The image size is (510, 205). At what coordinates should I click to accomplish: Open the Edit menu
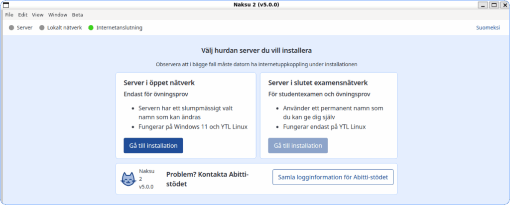(22, 15)
